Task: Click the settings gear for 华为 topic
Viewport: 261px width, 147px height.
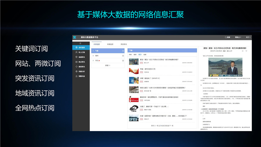Action: 123,60
